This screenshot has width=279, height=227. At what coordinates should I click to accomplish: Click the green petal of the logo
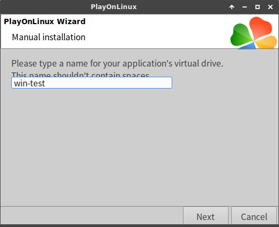[x=241, y=35]
